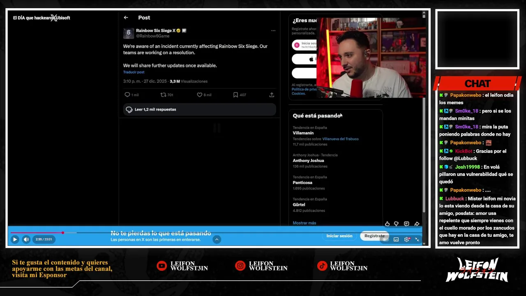Click the TikTok Leifon Wolfst3in icon

pos(322,266)
